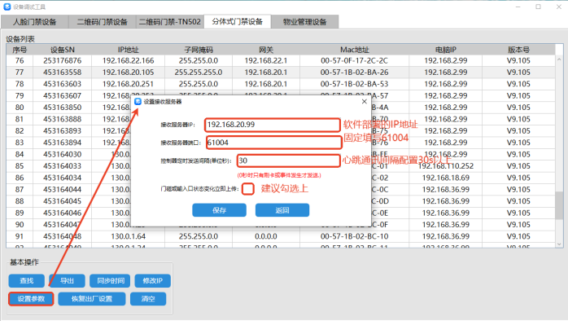Switch to the 二维码门禁设备 tab
Viewport: 568px width, 321px height.
coord(103,22)
